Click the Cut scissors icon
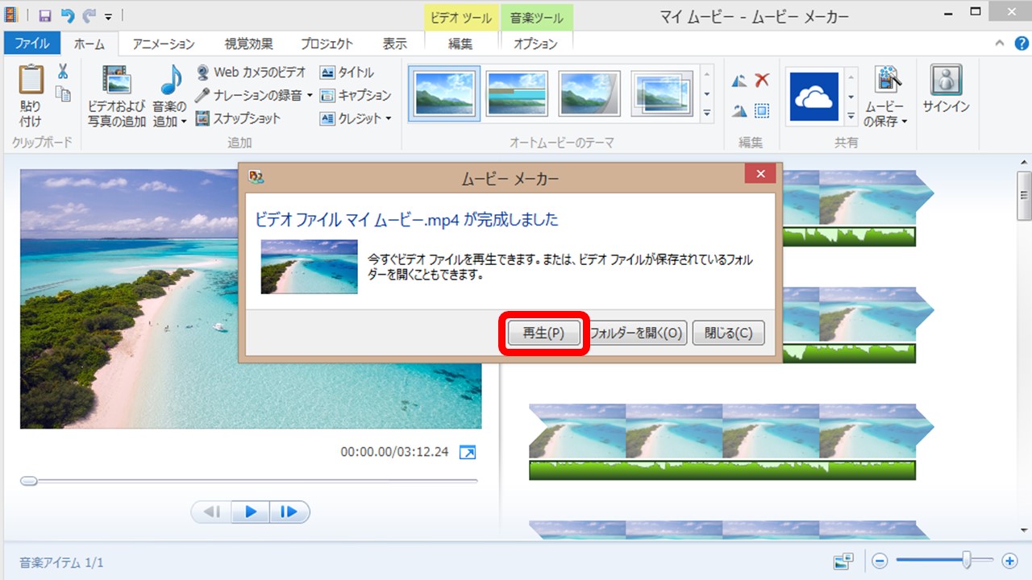 (x=62, y=72)
